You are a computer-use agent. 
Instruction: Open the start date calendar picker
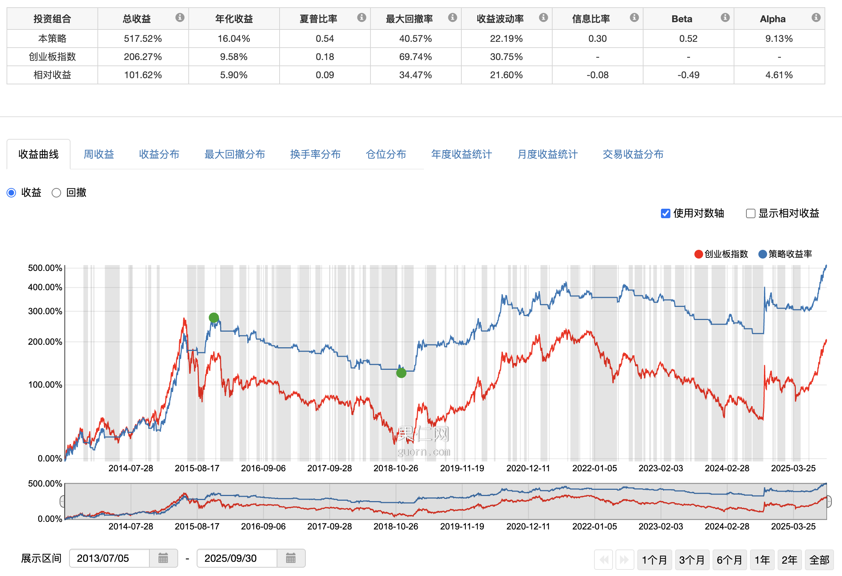click(x=163, y=558)
